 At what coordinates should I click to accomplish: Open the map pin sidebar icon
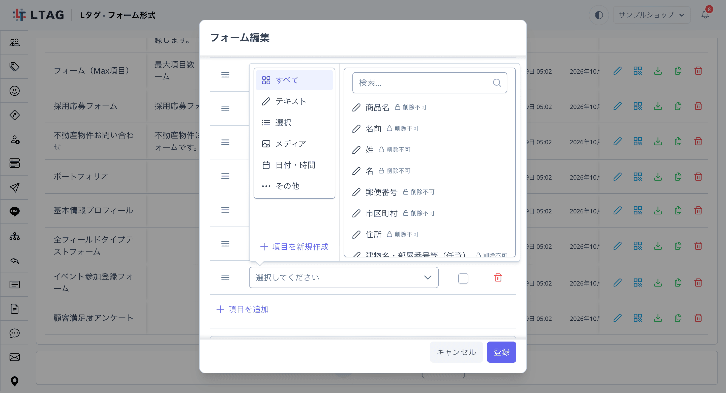tap(14, 381)
